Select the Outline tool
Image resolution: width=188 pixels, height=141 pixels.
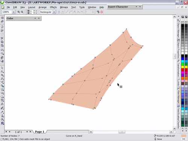pos(2,116)
